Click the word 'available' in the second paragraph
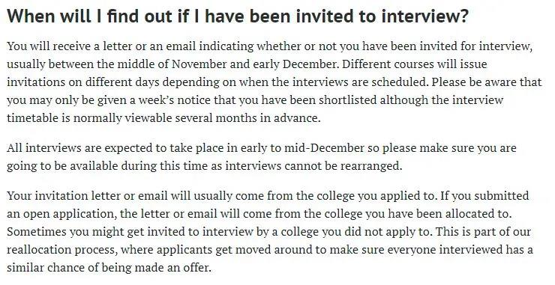The height and width of the screenshot is (285, 555). (94, 165)
